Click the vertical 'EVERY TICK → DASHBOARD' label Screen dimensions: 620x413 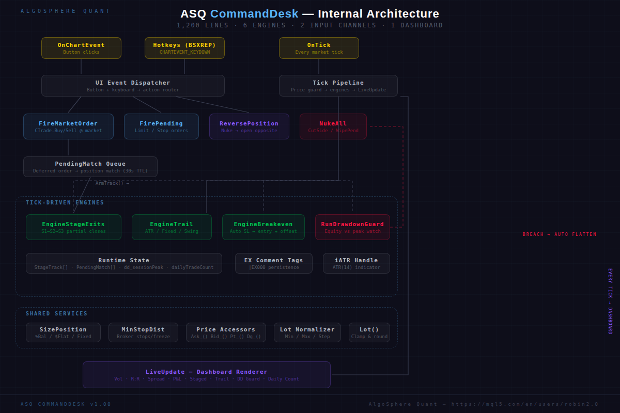tap(610, 301)
